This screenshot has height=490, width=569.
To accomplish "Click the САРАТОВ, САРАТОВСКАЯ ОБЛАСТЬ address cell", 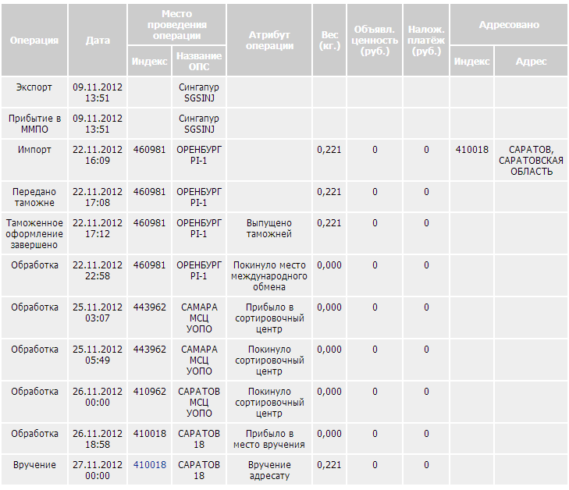I will tap(531, 161).
